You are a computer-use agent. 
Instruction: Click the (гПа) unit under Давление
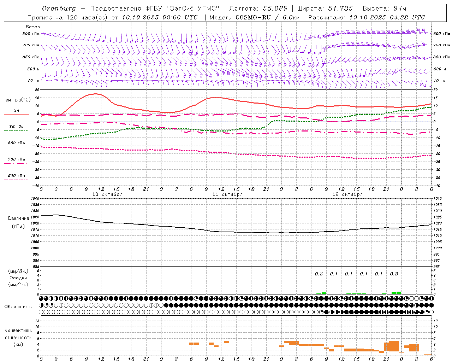(18, 227)
